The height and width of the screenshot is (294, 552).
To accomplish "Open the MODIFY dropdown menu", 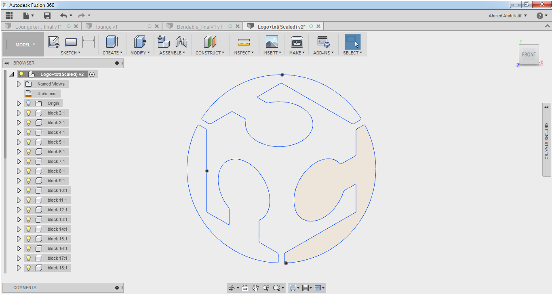I will click(x=140, y=53).
